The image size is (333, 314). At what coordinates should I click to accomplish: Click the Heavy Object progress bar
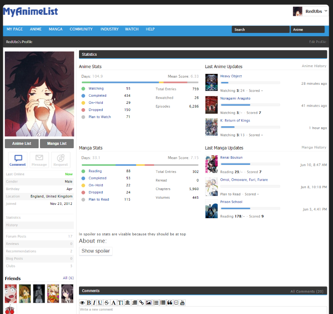point(250,82)
